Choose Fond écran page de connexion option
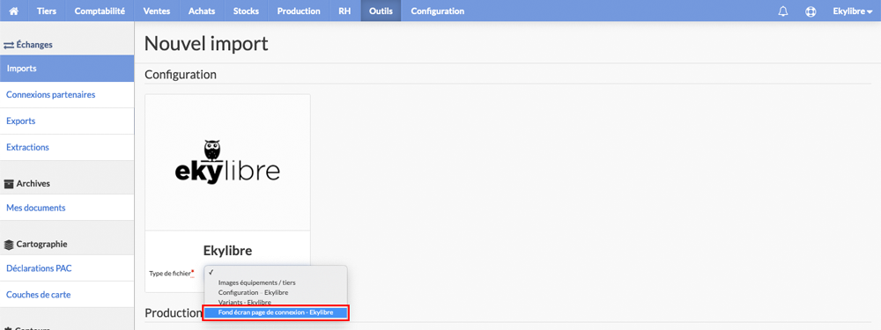The width and height of the screenshot is (881, 330). (x=275, y=312)
